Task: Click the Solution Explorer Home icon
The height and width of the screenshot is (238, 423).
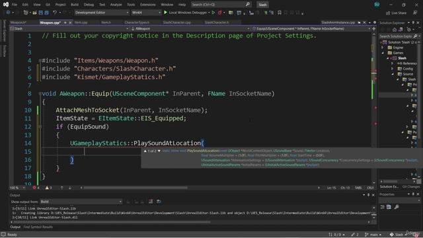Action: (x=395, y=30)
